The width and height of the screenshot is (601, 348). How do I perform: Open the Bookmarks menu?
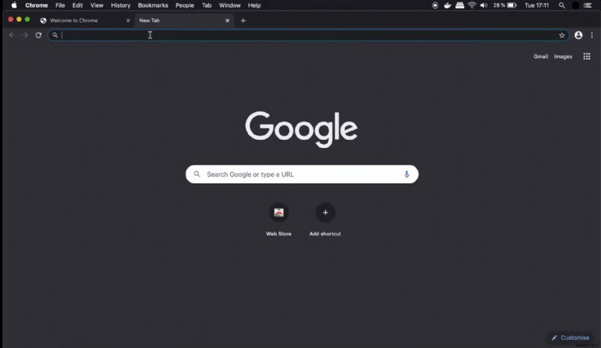153,5
